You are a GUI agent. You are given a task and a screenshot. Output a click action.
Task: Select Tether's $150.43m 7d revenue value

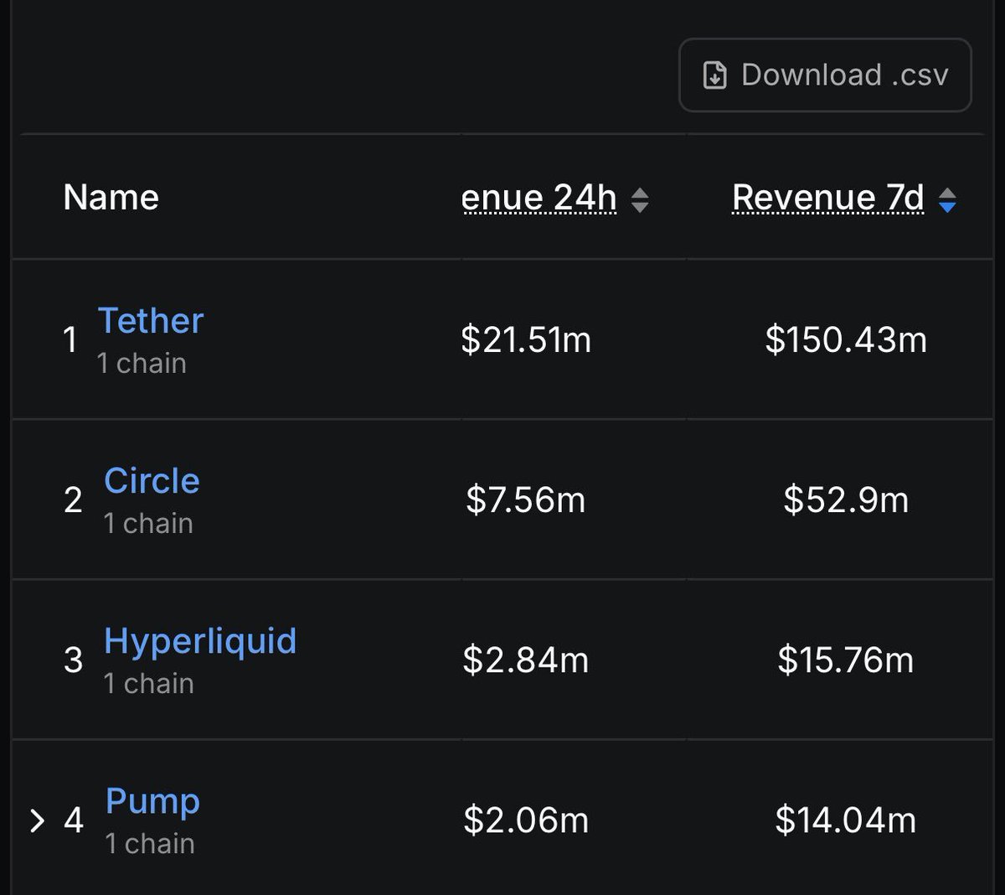846,339
